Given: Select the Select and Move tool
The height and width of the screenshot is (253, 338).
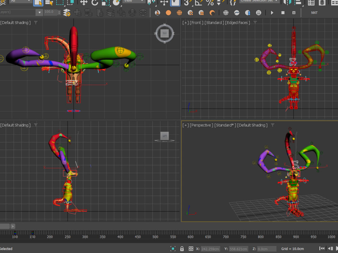Looking at the screenshot, I should coord(83,3).
